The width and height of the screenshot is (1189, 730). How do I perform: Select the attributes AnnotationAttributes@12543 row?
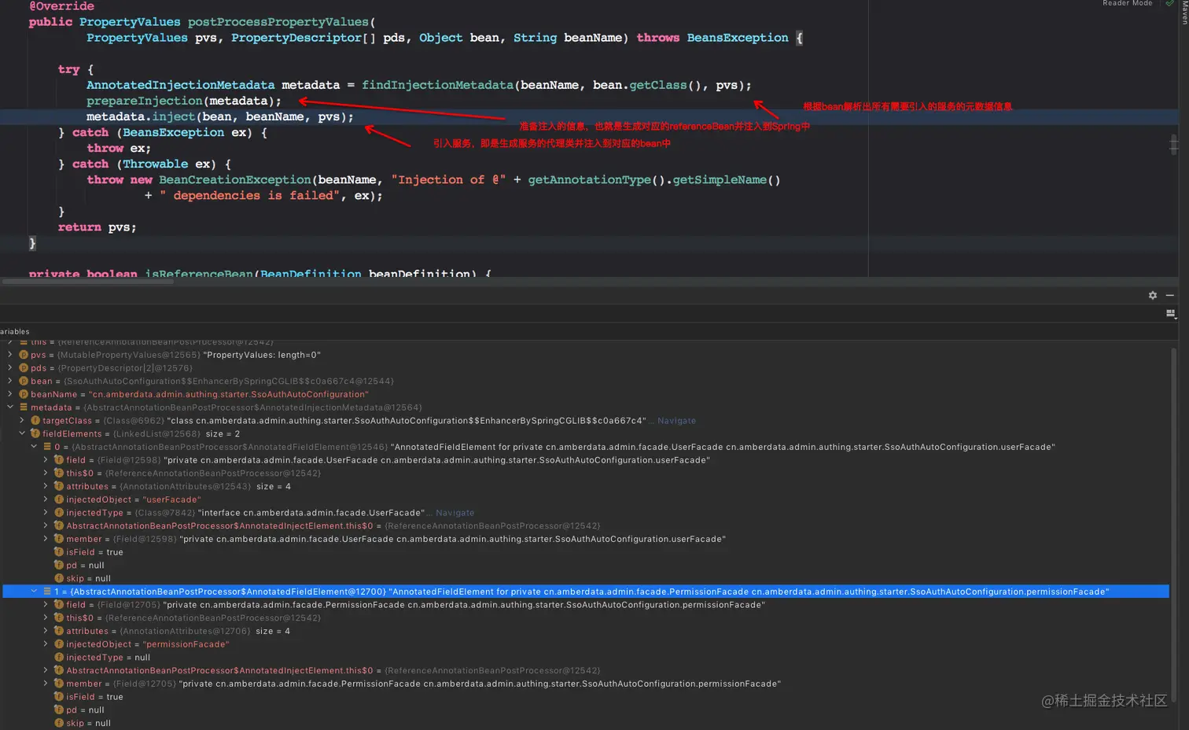pyautogui.click(x=586, y=486)
